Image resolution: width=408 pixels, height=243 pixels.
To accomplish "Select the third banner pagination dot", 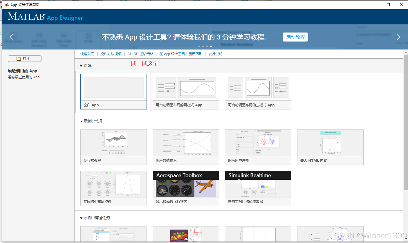I will coord(207,46).
